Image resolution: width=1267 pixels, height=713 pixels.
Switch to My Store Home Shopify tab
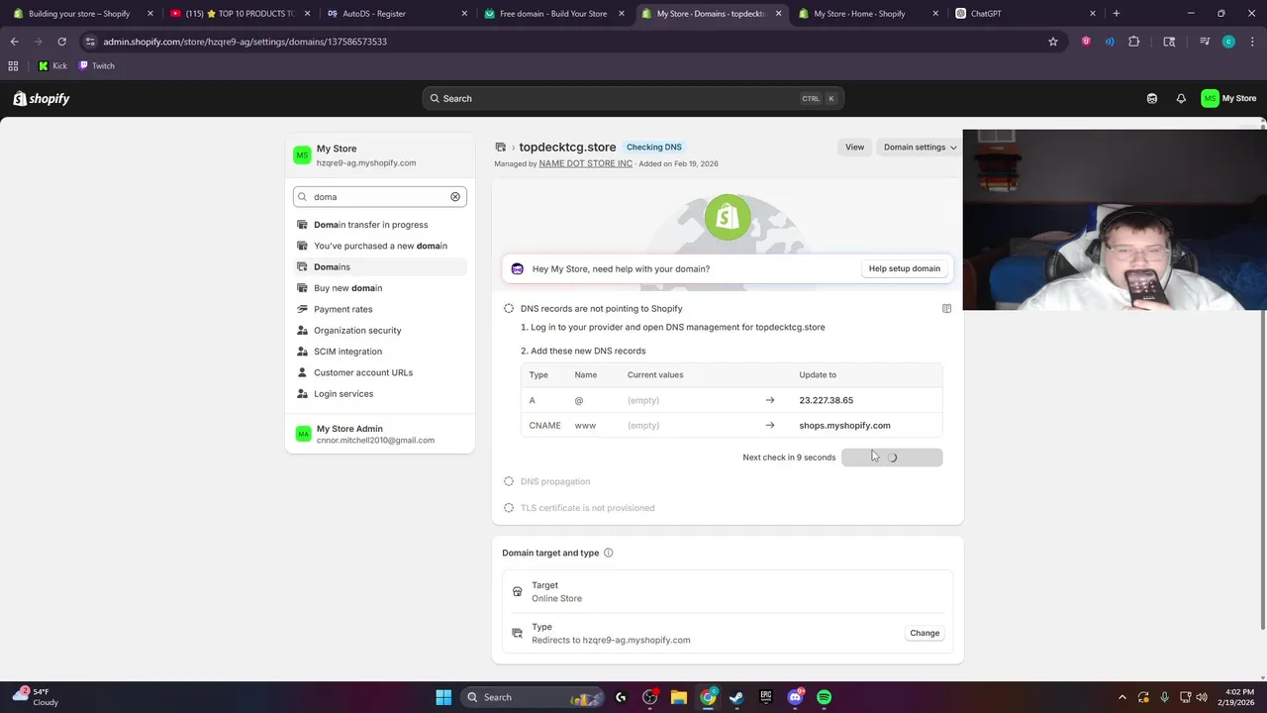pos(867,14)
